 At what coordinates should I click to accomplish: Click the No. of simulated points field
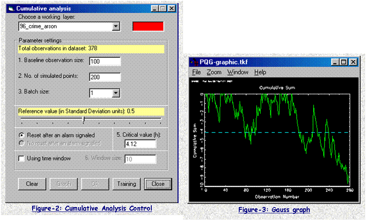[105, 77]
